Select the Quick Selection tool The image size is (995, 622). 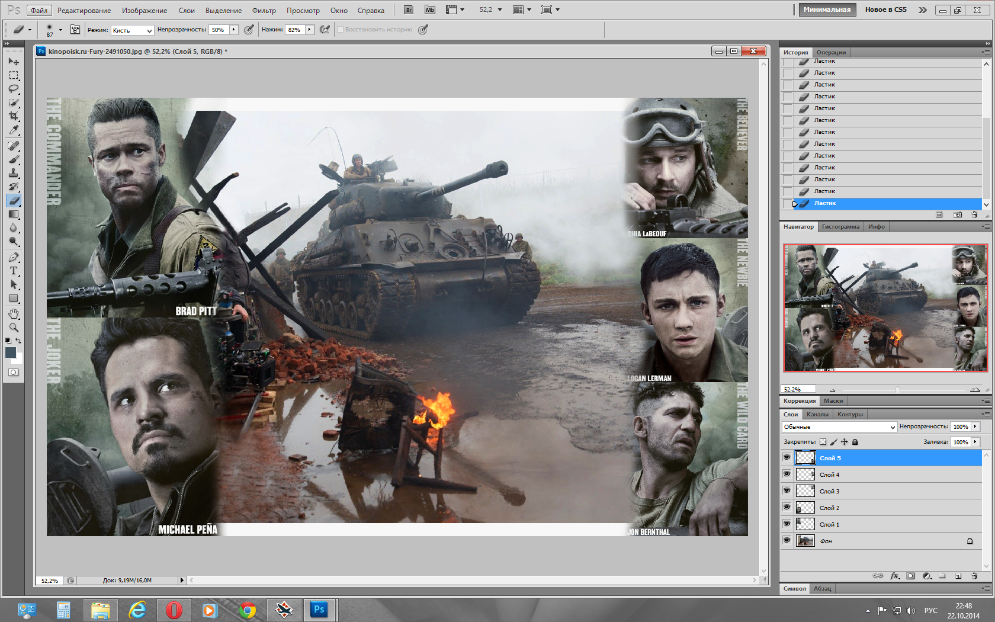pos(14,102)
